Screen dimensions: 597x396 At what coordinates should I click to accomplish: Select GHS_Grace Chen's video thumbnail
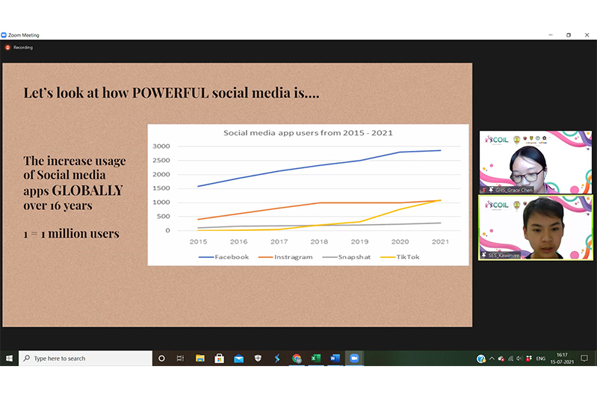coord(535,162)
